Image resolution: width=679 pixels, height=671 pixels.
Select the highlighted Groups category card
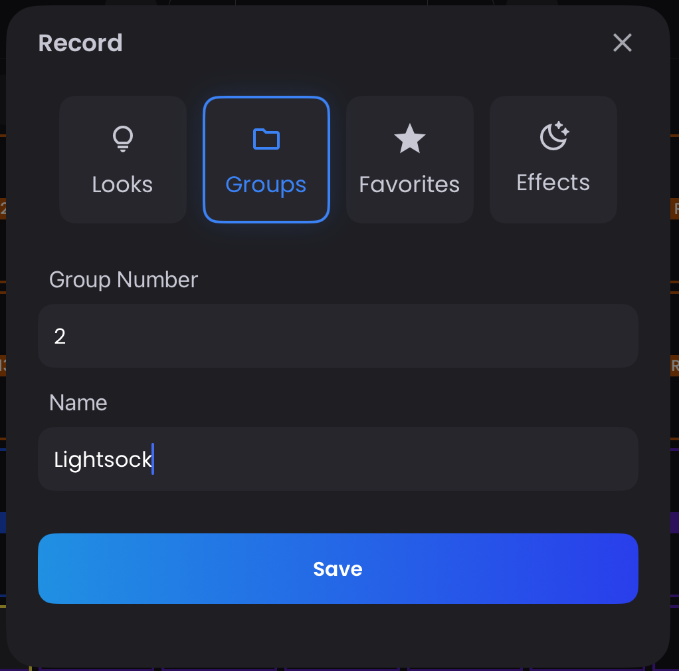[x=266, y=160]
